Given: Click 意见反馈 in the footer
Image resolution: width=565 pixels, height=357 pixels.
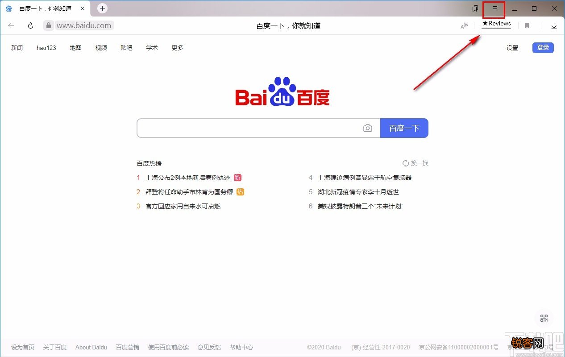Looking at the screenshot, I should pos(209,347).
